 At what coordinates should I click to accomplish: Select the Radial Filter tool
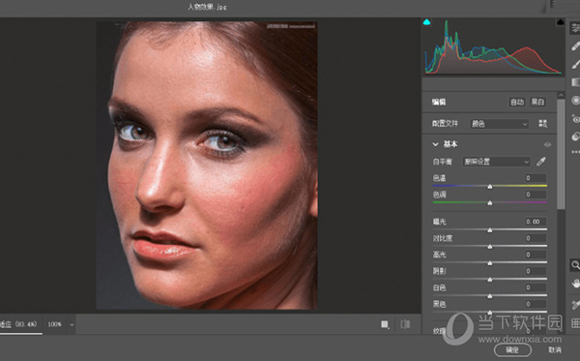(x=575, y=101)
